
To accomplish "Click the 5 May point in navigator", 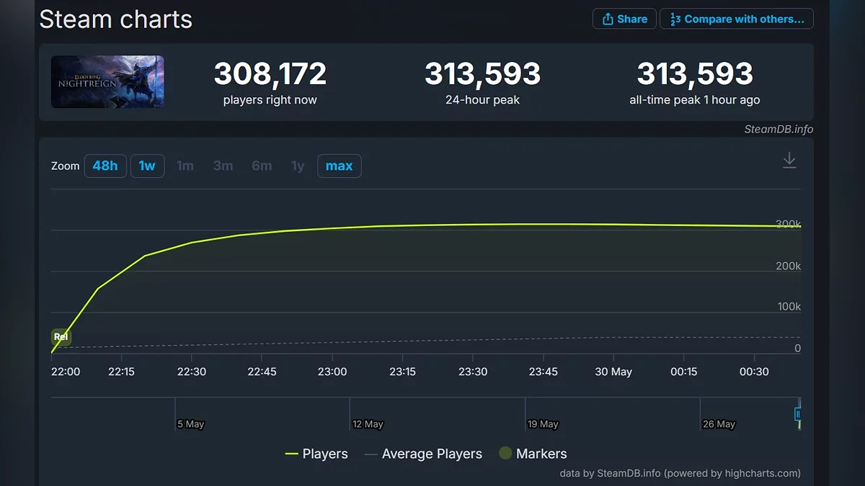I will 190,424.
